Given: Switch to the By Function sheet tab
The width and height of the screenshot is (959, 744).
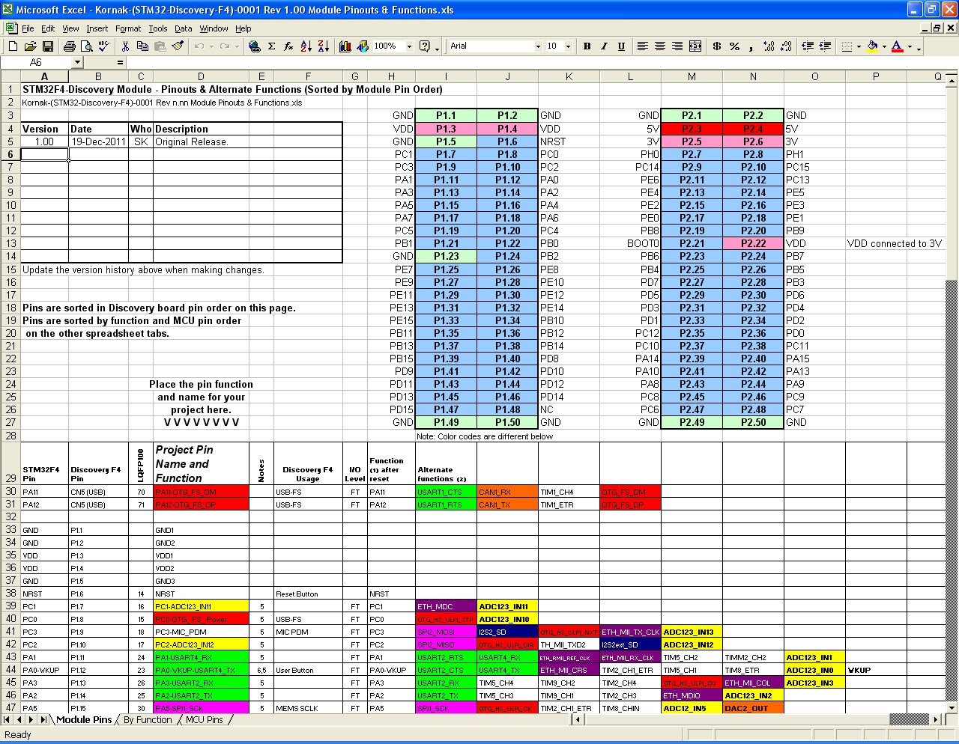Looking at the screenshot, I should click(x=148, y=720).
